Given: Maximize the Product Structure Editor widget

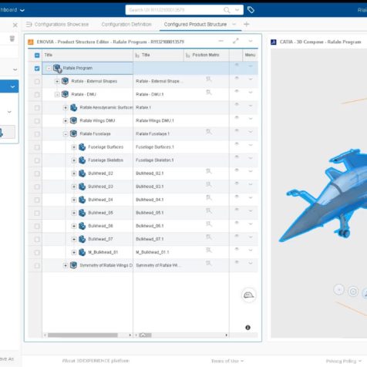Looking at the screenshot, I should 236,41.
